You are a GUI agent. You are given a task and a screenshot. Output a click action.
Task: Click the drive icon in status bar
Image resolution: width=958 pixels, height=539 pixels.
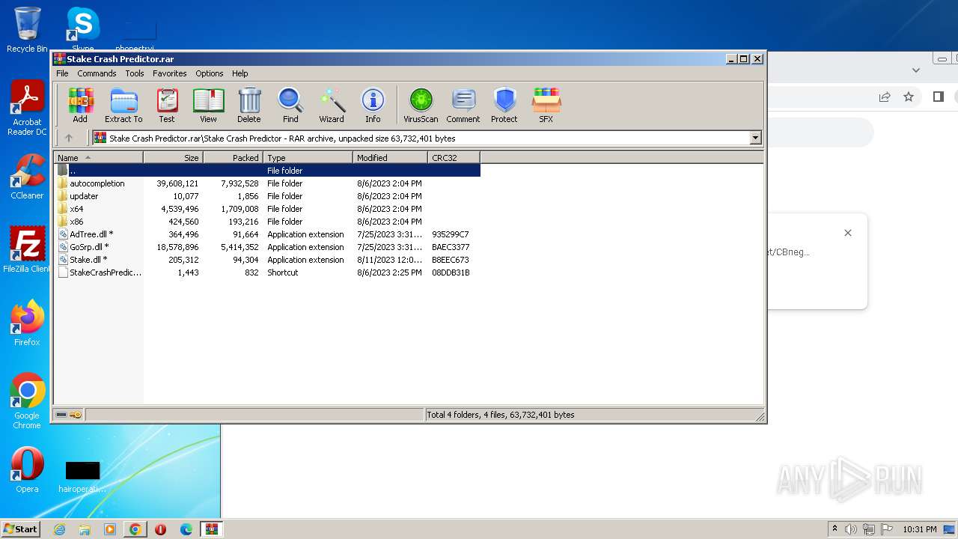(x=61, y=415)
